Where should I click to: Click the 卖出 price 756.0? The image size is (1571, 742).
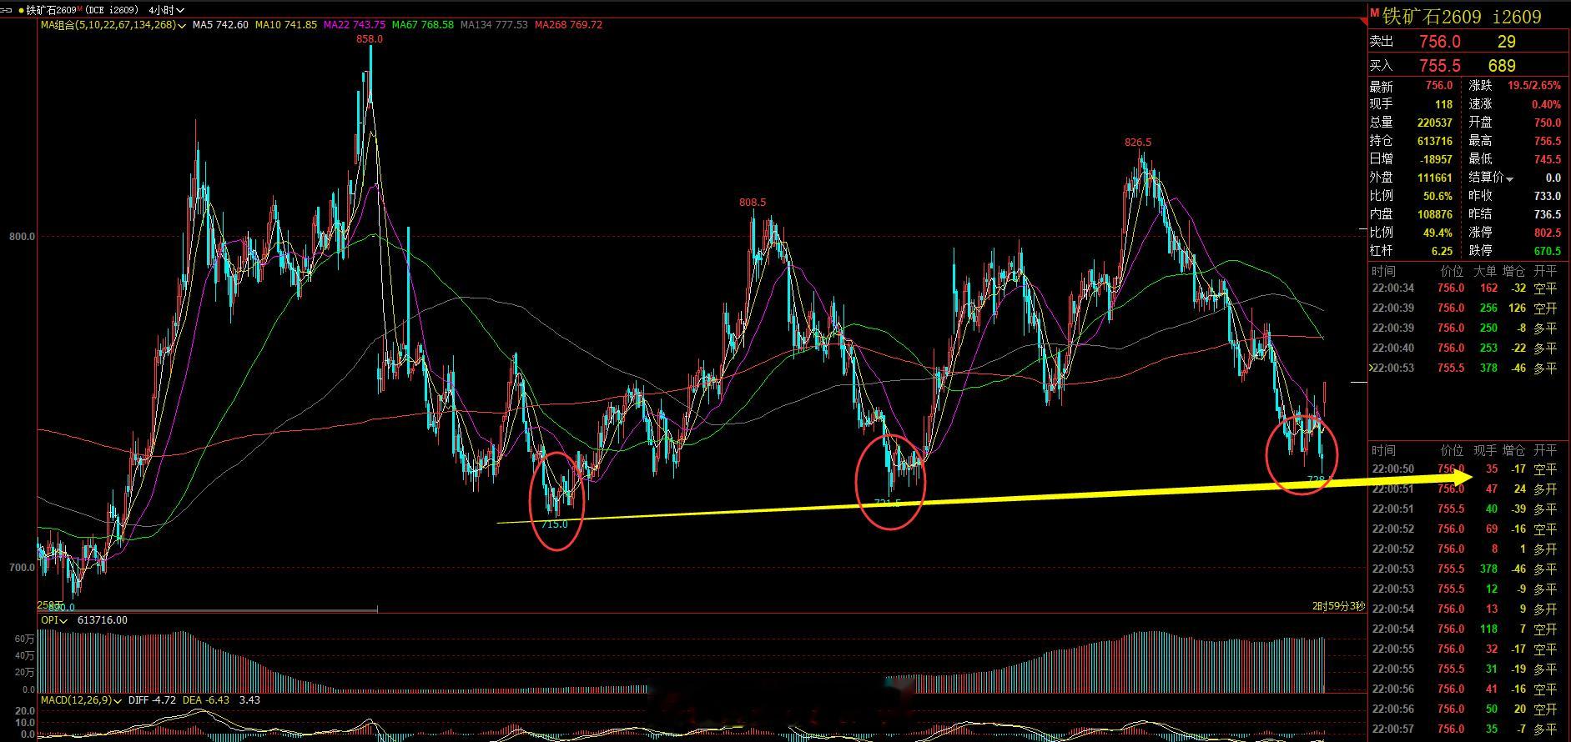tap(1439, 41)
